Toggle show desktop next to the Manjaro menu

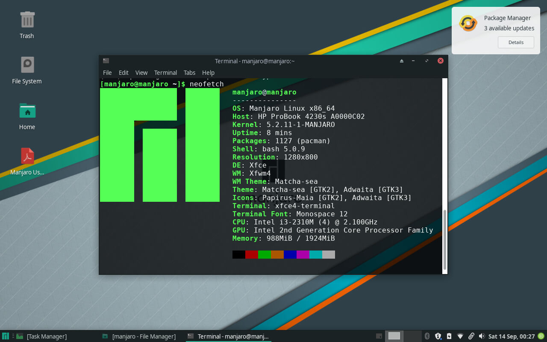point(13,336)
